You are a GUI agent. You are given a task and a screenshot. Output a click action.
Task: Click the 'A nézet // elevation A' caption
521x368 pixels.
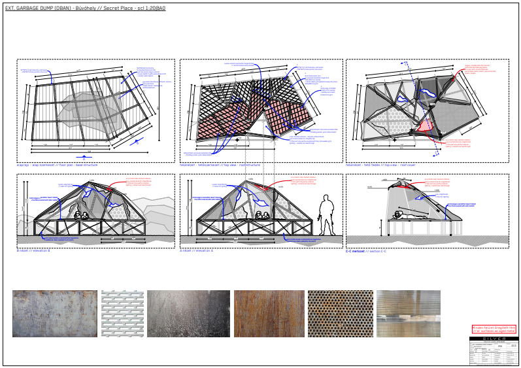point(196,251)
